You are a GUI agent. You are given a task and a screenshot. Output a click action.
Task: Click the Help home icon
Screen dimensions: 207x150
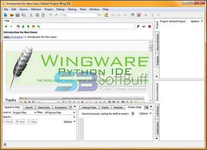tap(33, 26)
